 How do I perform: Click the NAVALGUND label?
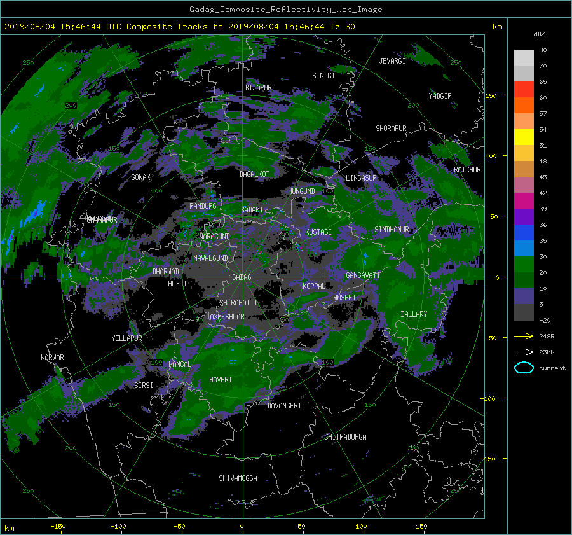pos(210,258)
